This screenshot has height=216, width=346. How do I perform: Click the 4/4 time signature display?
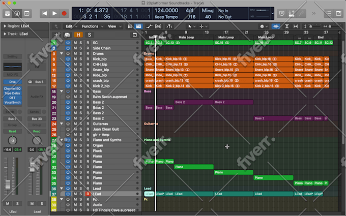click(x=190, y=10)
